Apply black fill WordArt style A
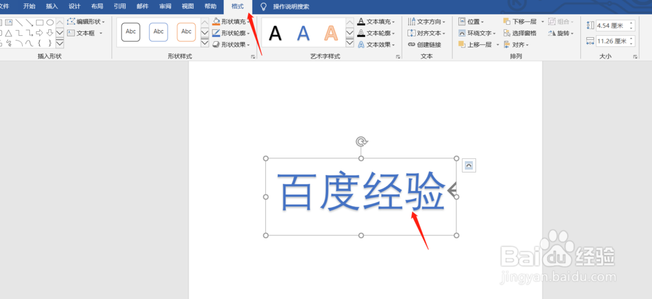The image size is (652, 299). point(275,33)
